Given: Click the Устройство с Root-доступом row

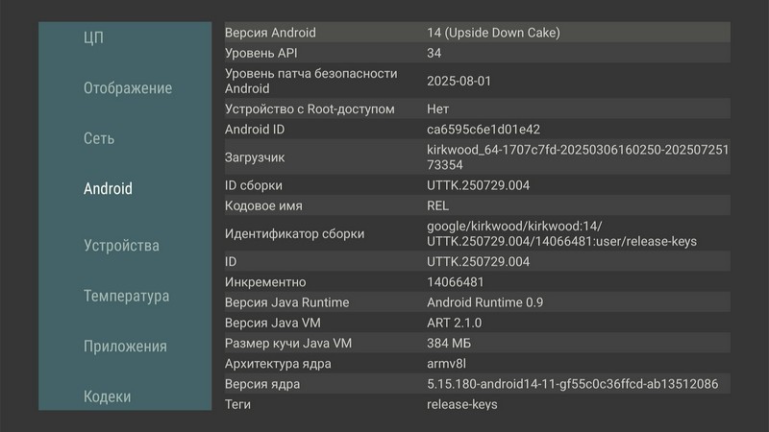Looking at the screenshot, I should [x=477, y=108].
